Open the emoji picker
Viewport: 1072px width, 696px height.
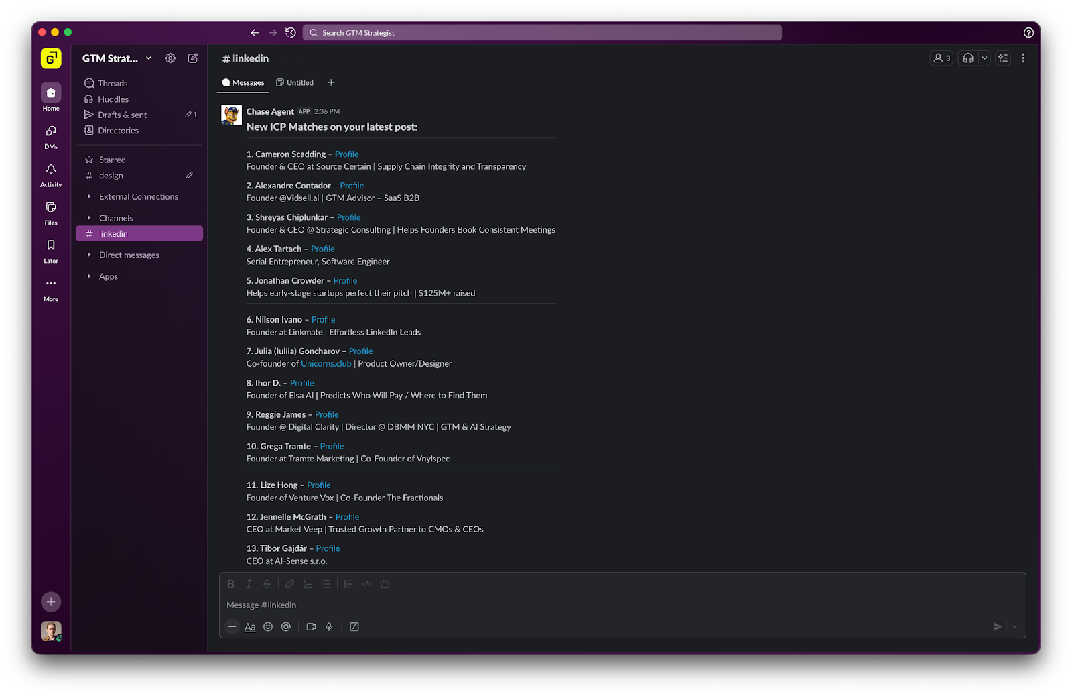(x=268, y=626)
